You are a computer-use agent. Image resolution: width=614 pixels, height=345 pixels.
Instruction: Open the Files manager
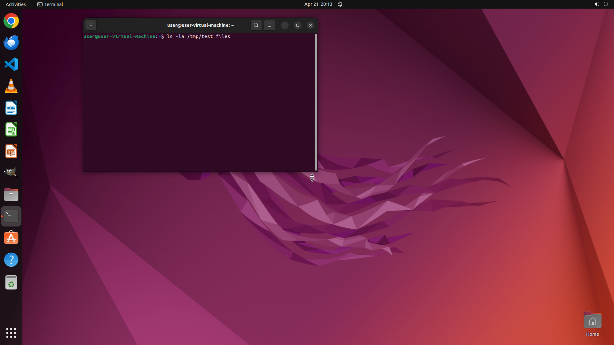pos(11,195)
